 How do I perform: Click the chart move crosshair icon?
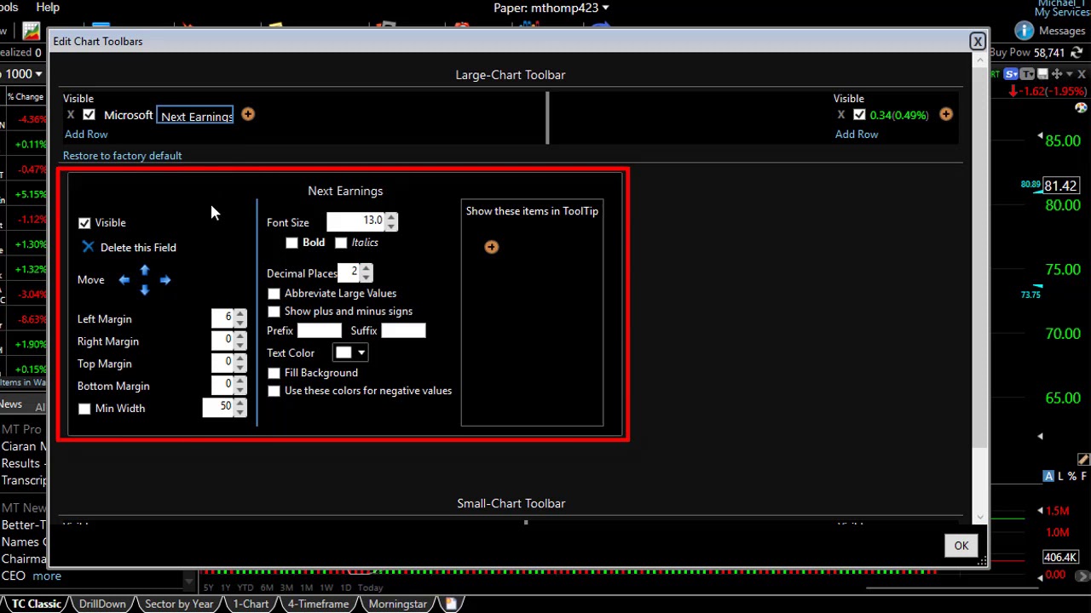click(1057, 74)
